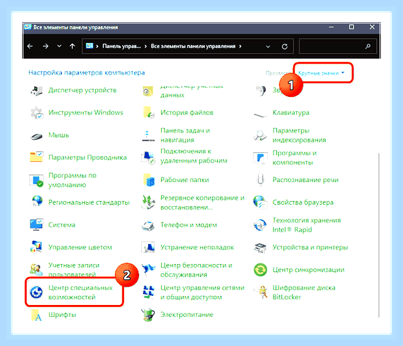Open Диспетчер учетных данных link

click(192, 90)
